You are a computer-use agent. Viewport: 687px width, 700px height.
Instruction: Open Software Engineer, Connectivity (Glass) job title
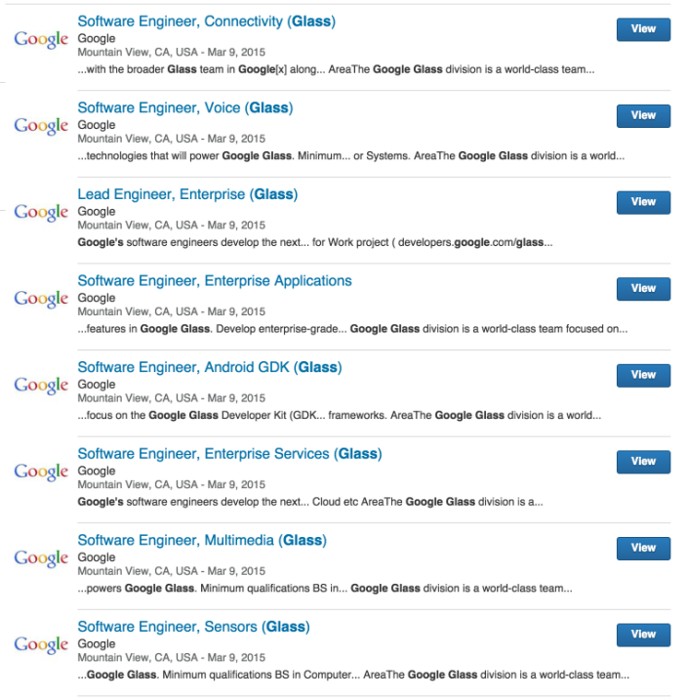(207, 21)
